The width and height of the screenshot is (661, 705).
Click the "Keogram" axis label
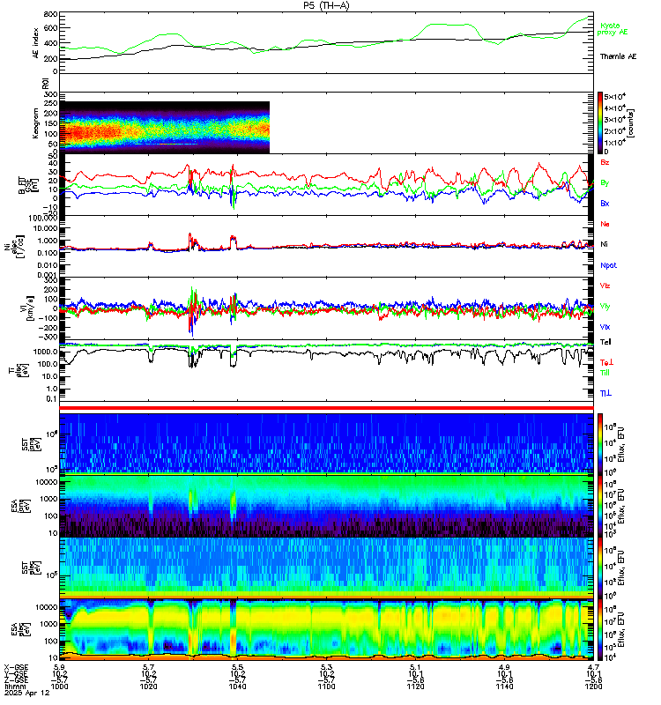tap(35, 122)
